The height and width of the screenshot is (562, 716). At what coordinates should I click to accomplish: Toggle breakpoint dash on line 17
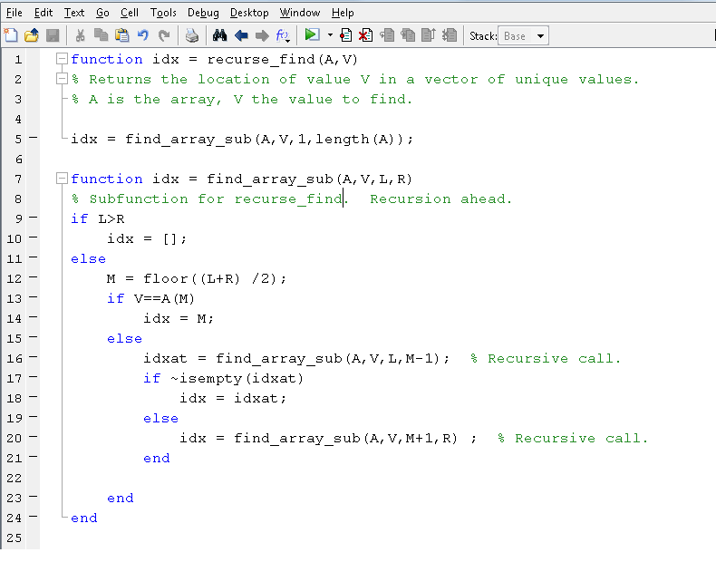[33, 377]
